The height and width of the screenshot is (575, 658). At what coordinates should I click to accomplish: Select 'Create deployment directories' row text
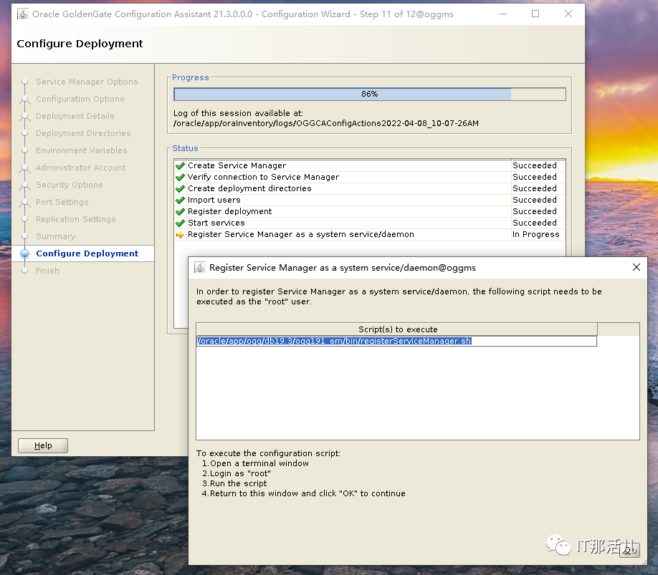tap(249, 188)
